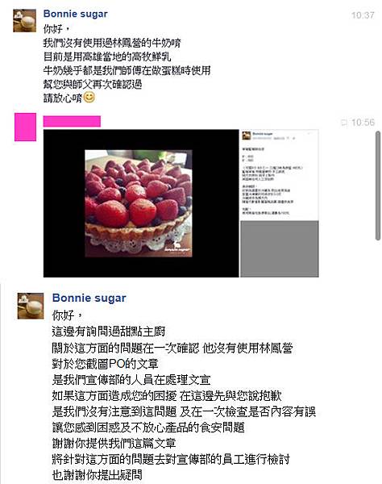
Task: Open the strawberry tart photo attachment
Action: [139, 203]
